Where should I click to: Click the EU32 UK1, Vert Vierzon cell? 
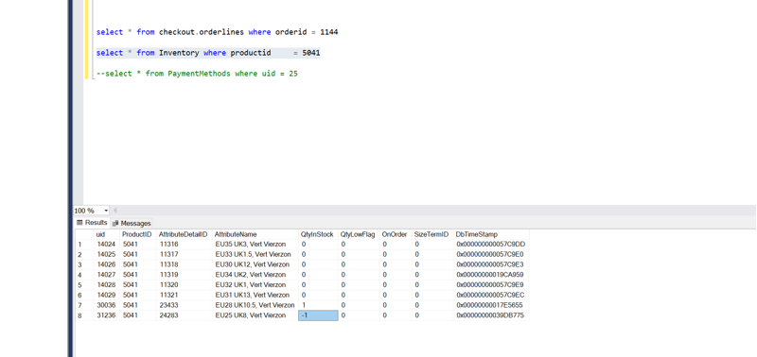[x=255, y=284]
